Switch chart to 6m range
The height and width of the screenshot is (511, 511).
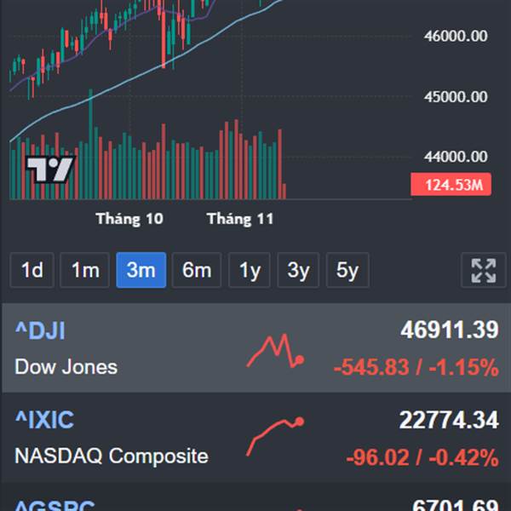click(x=197, y=271)
